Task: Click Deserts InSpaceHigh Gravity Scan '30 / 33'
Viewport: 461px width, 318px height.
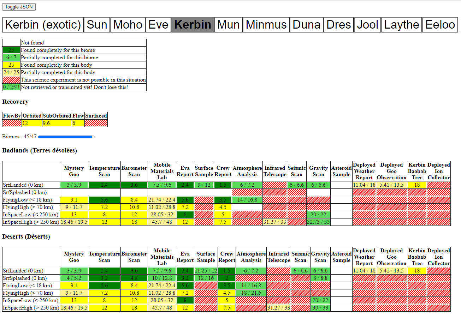Action: coord(320,308)
